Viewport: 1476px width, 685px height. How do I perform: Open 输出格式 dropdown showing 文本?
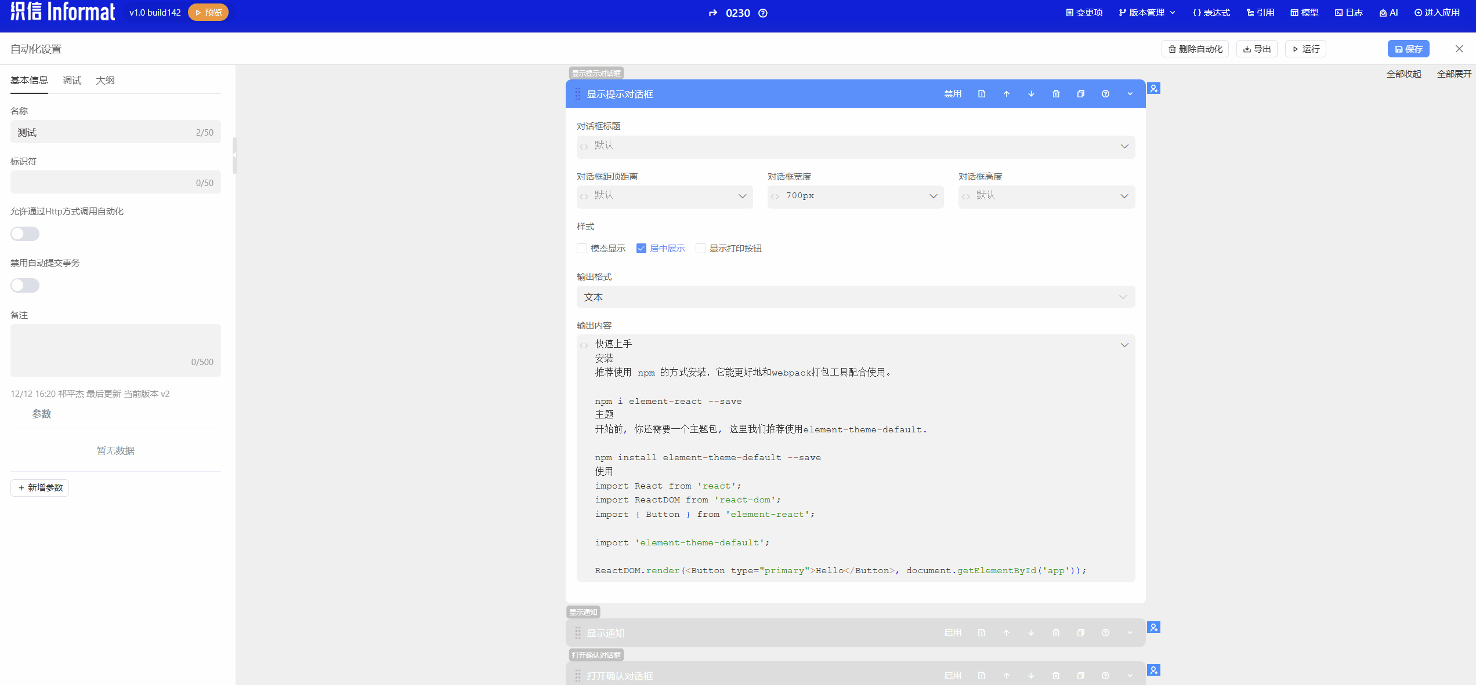click(x=855, y=297)
